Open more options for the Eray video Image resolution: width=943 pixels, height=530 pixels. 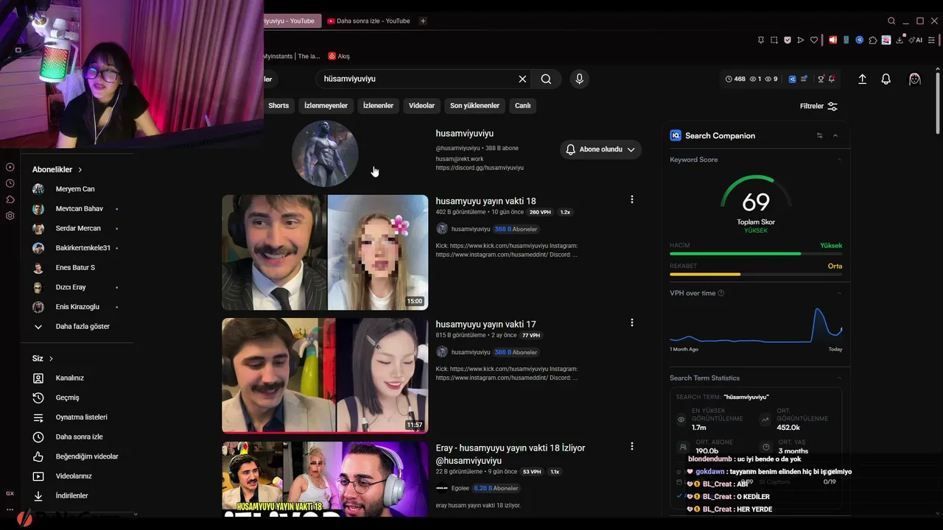631,446
